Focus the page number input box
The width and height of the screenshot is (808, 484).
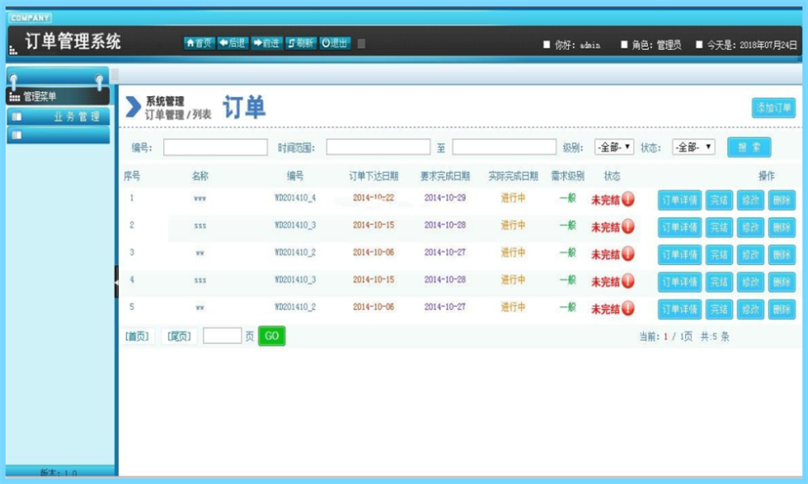point(222,336)
